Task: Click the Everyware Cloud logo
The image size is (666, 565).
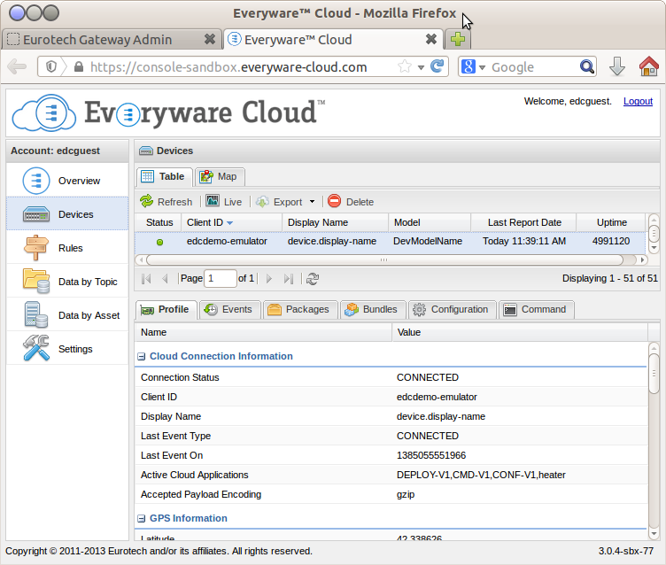Action: pyautogui.click(x=168, y=112)
